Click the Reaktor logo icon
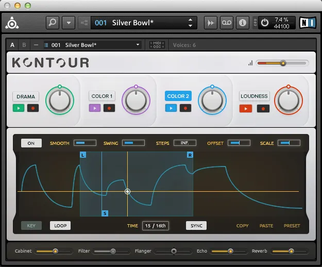Screen dimensions: 322x267 pyautogui.click(x=12, y=23)
